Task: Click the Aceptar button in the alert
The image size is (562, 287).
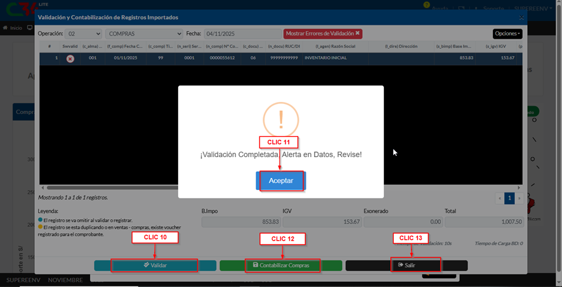Action: [281, 181]
